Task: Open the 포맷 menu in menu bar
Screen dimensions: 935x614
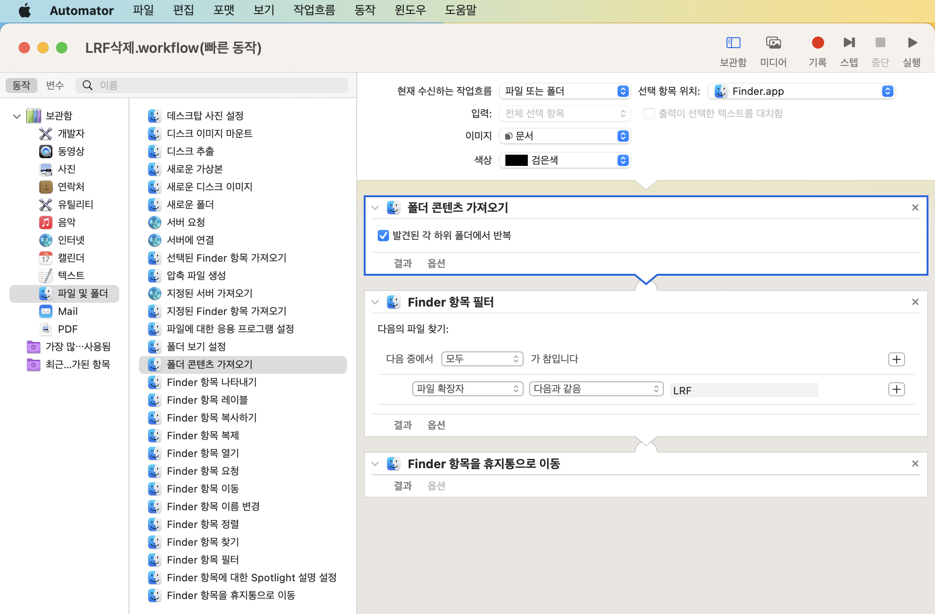Action: coord(223,10)
